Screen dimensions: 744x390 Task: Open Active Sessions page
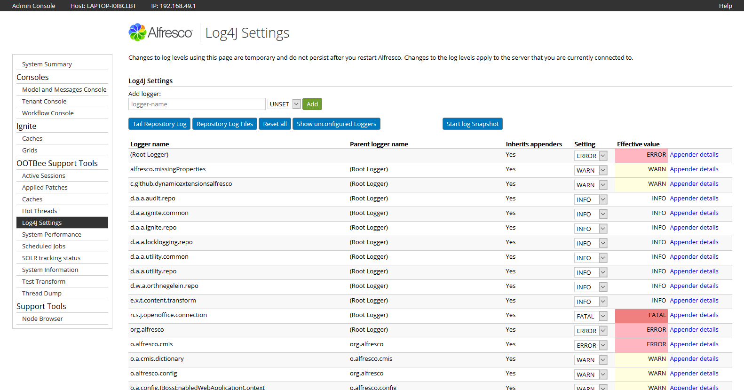click(x=44, y=175)
